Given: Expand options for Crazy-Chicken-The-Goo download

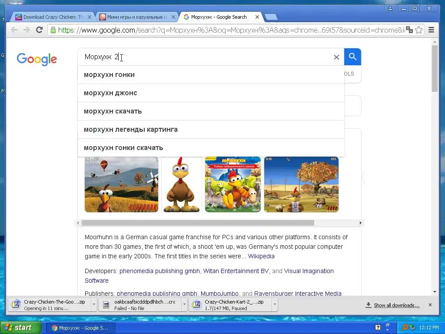Looking at the screenshot, I should [94, 305].
